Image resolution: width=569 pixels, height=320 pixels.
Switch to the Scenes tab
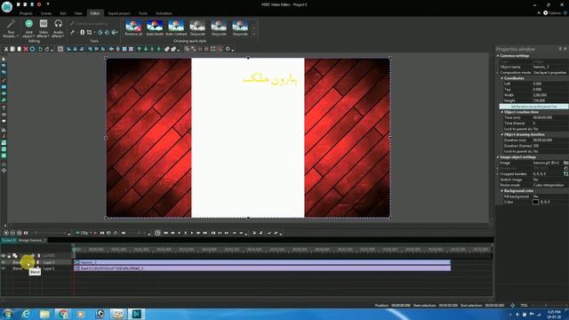[46, 13]
